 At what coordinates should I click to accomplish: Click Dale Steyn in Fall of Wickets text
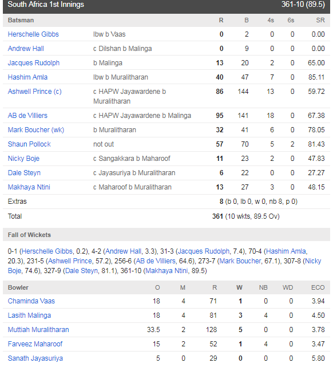click(81, 271)
